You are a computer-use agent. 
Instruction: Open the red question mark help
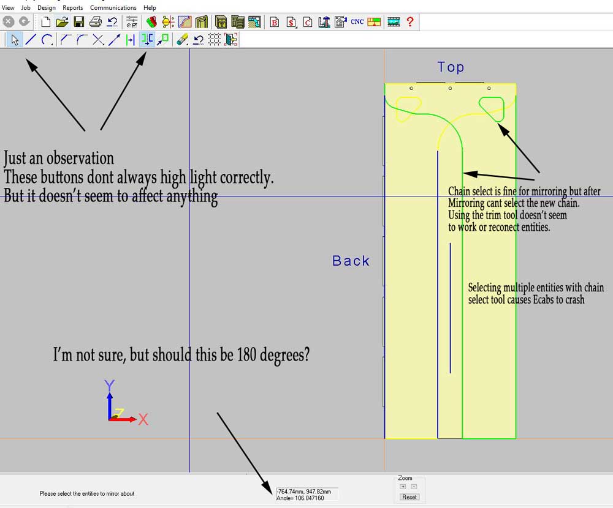[410, 22]
